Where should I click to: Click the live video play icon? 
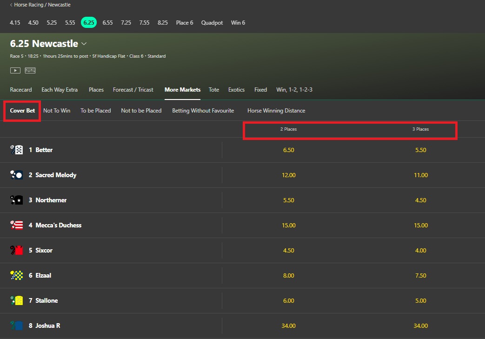pos(15,71)
